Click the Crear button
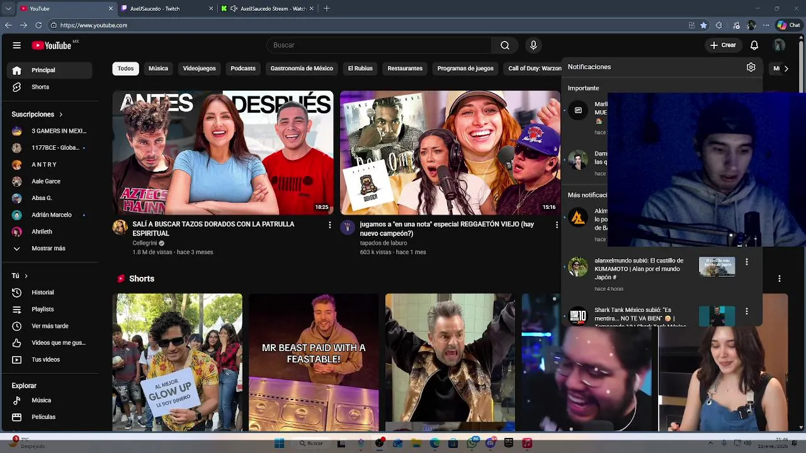806x453 pixels. coord(723,45)
